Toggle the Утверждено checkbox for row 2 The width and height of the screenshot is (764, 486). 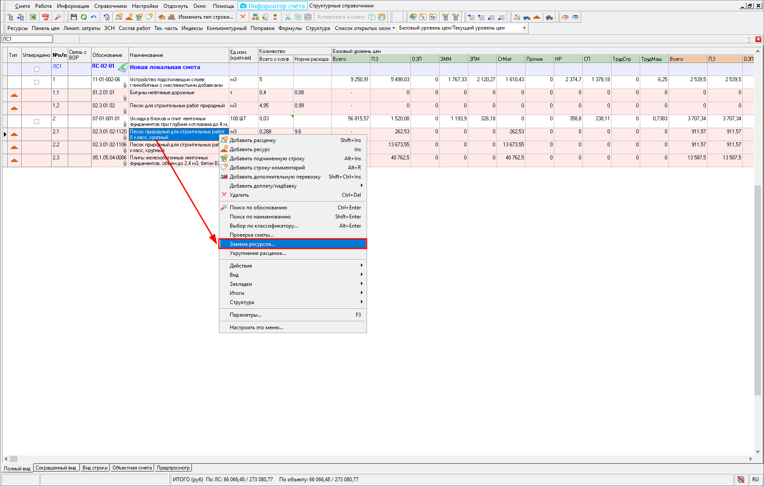[x=37, y=121]
